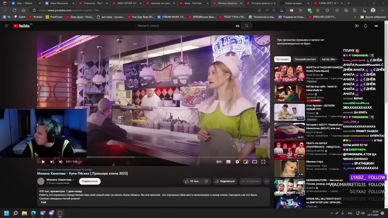Screen dimensions: 388x218
Task: Open MORGENSHTERN video thumbnail
Action: click(x=289, y=187)
